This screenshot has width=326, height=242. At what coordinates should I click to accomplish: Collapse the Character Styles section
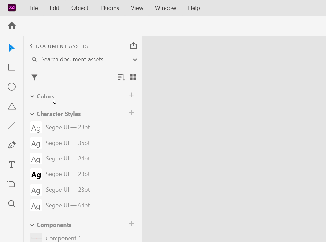click(x=32, y=114)
